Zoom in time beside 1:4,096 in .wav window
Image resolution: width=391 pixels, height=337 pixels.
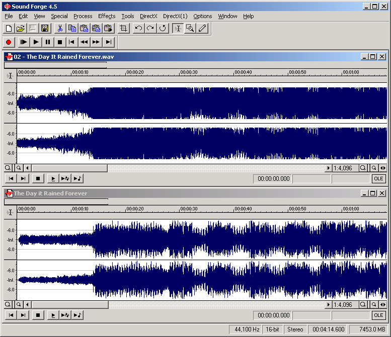(x=363, y=168)
